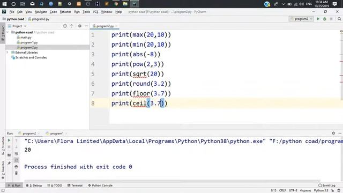Open the Code menu
Screen dimensions: 343x193
coord(53,12)
